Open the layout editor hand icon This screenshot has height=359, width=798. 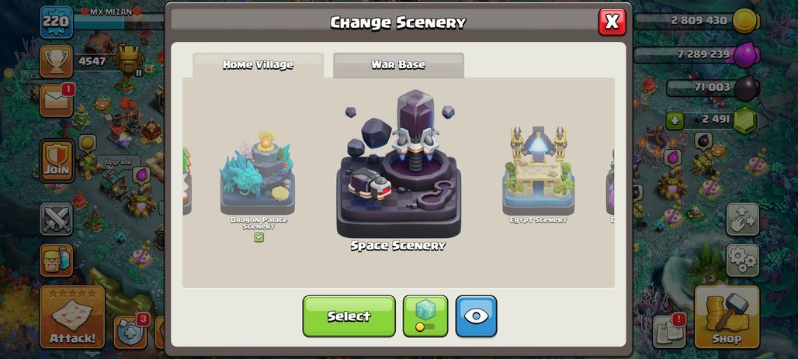[x=743, y=219]
